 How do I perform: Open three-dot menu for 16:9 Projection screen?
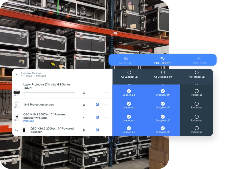106,105
